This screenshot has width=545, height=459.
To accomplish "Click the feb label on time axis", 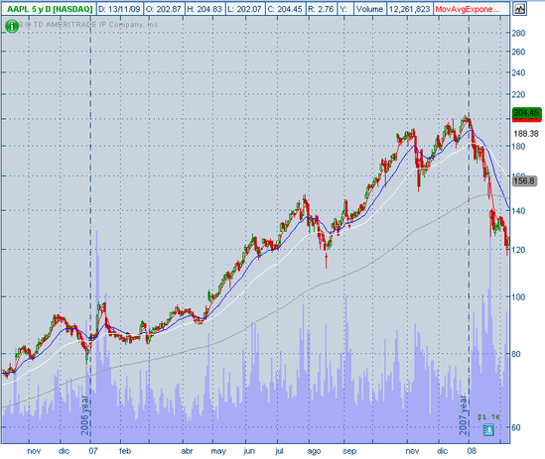I will click(125, 451).
